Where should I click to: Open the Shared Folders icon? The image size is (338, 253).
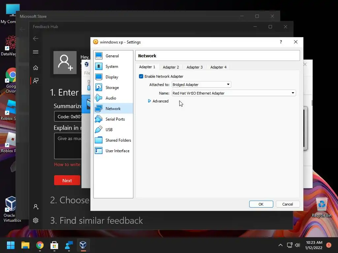[99, 140]
